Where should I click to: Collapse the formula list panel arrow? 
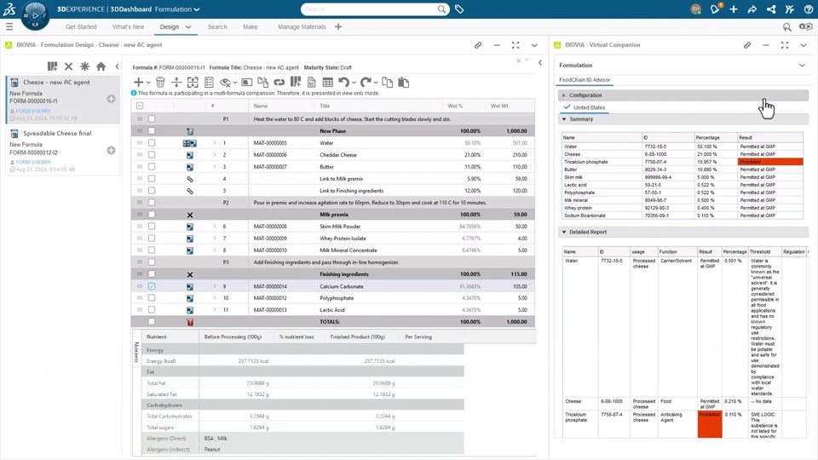click(117, 66)
